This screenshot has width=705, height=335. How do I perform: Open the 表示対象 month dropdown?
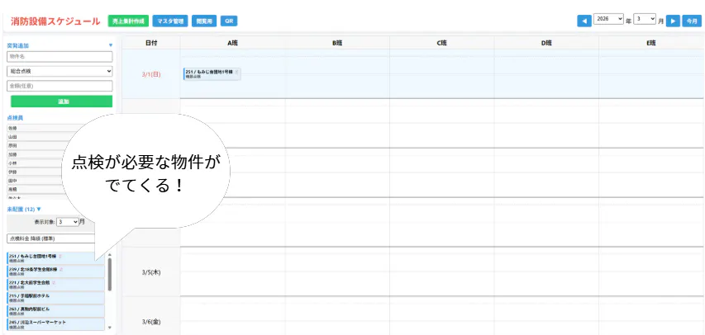tap(69, 222)
